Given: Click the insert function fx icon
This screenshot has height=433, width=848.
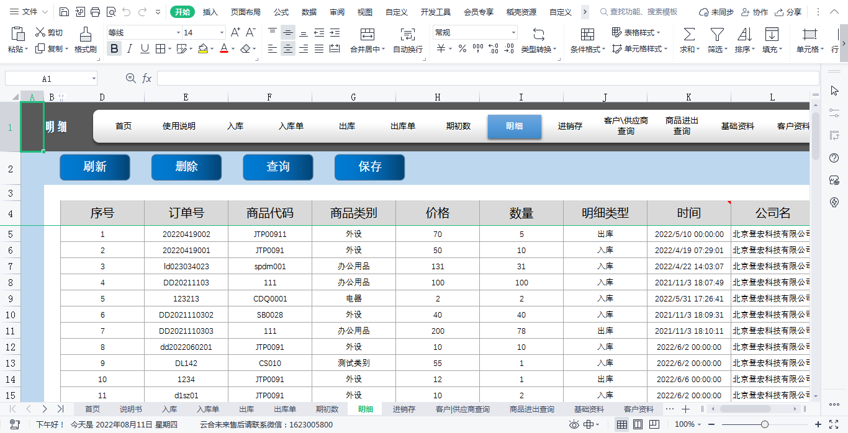Looking at the screenshot, I should pyautogui.click(x=147, y=78).
